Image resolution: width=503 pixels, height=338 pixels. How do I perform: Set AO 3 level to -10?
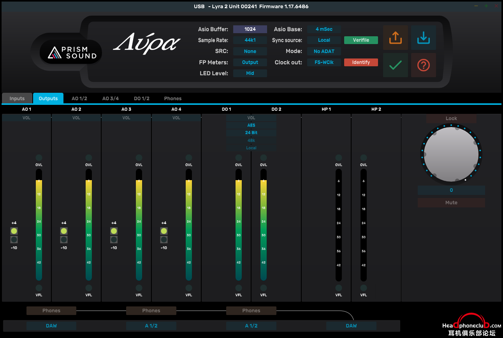click(114, 240)
